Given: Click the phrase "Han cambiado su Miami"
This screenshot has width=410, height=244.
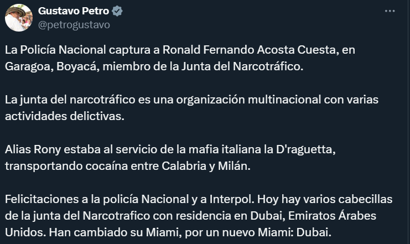Looking at the screenshot, I should (x=100, y=232).
